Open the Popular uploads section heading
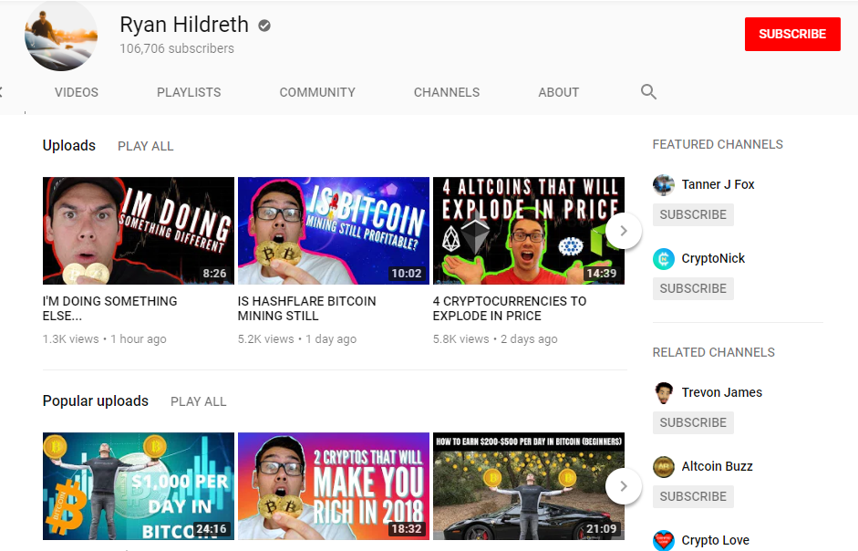 pyautogui.click(x=95, y=400)
